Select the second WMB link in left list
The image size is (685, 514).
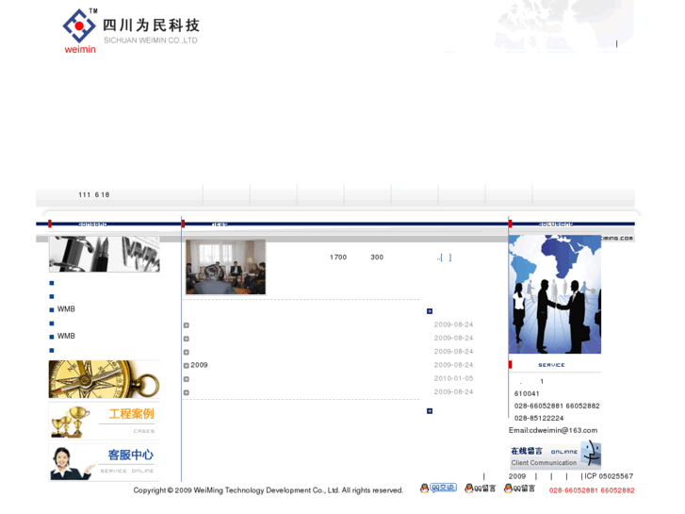[66, 336]
